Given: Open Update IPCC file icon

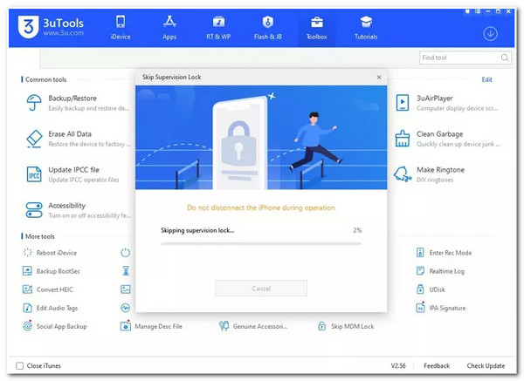Looking at the screenshot, I should pos(34,174).
